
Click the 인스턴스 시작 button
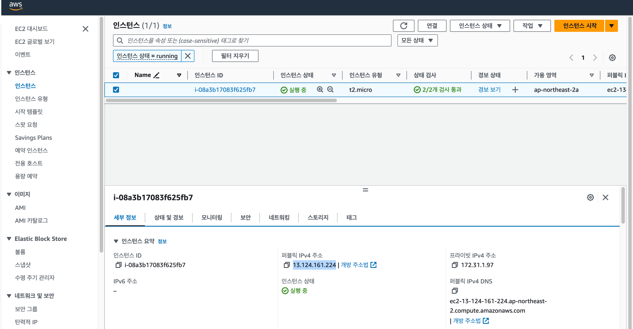coord(580,26)
